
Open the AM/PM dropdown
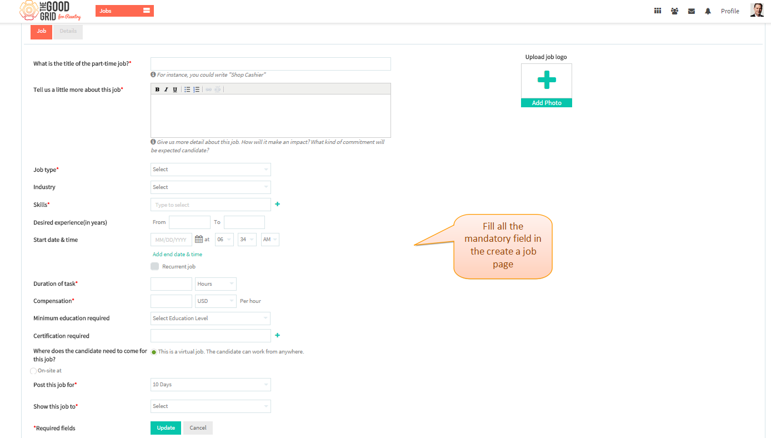pyautogui.click(x=270, y=240)
